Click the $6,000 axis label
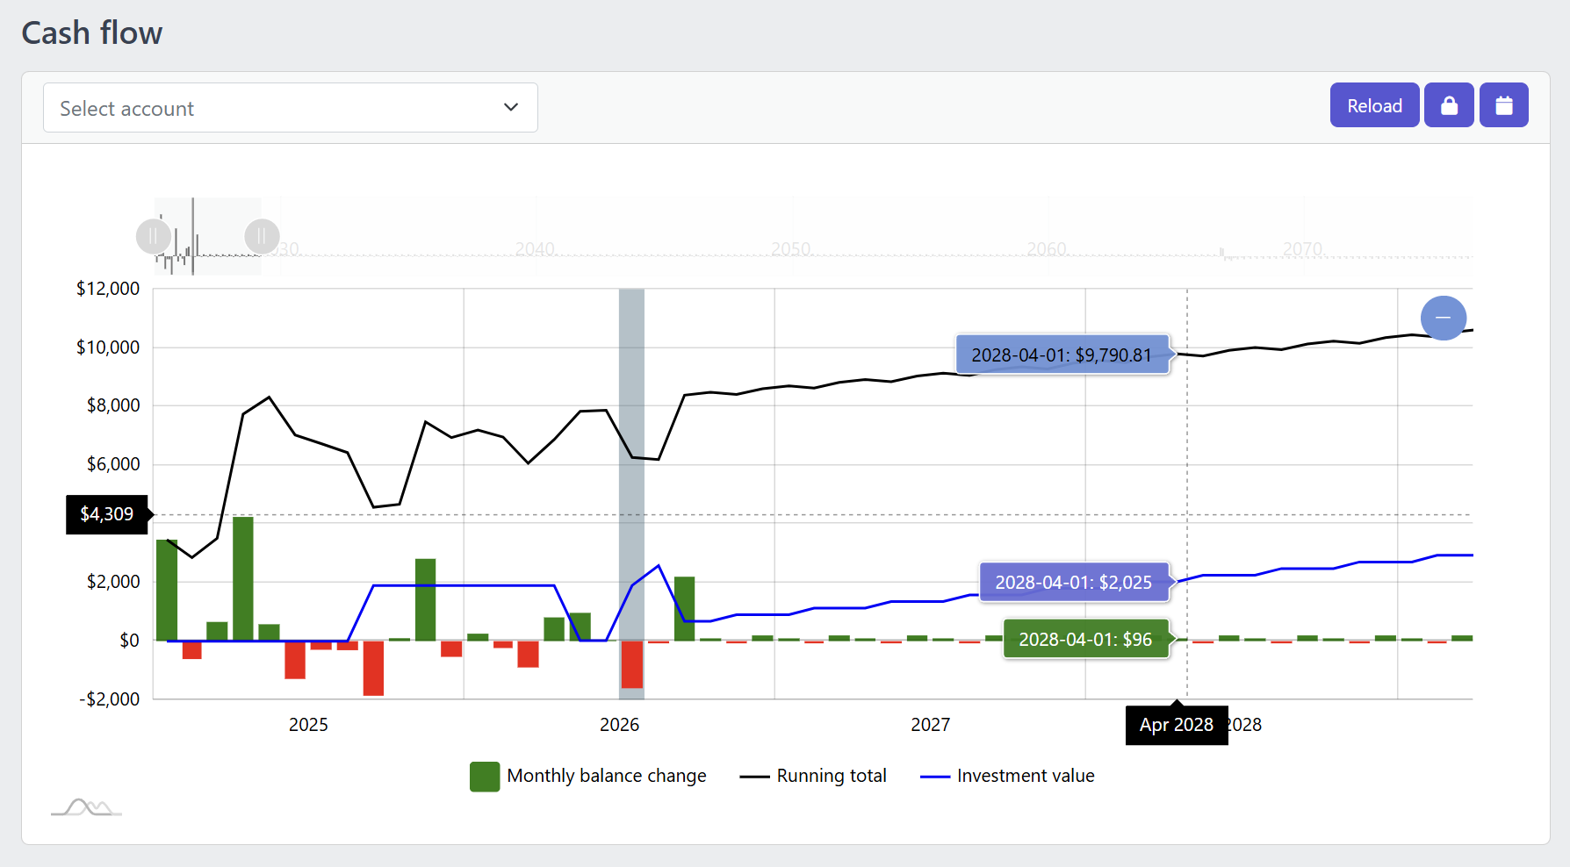Viewport: 1570px width, 867px height. click(x=113, y=464)
